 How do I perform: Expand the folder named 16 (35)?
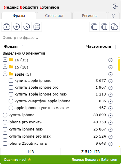5,60
